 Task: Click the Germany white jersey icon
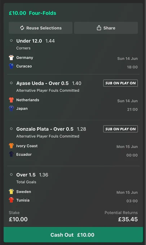tap(11, 58)
